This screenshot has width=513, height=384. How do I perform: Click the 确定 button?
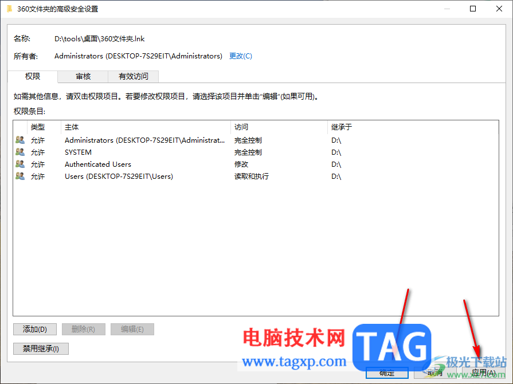point(387,373)
